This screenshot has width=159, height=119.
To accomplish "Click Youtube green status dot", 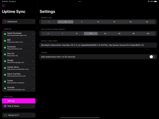I will click(5, 88).
